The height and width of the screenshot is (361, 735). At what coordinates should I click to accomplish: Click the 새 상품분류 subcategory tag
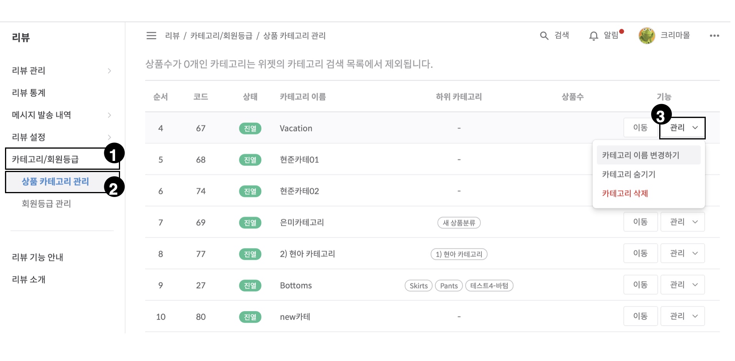(459, 223)
